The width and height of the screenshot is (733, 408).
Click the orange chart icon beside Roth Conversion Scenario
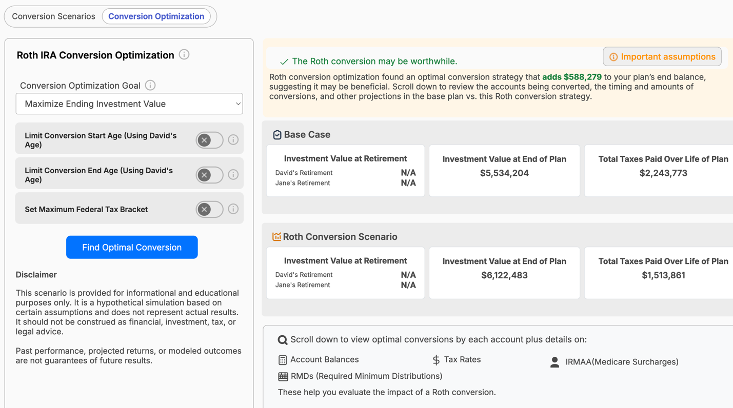tap(277, 236)
